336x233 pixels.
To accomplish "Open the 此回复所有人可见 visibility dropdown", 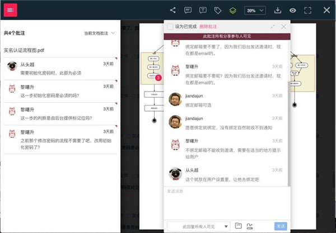I will (198, 226).
